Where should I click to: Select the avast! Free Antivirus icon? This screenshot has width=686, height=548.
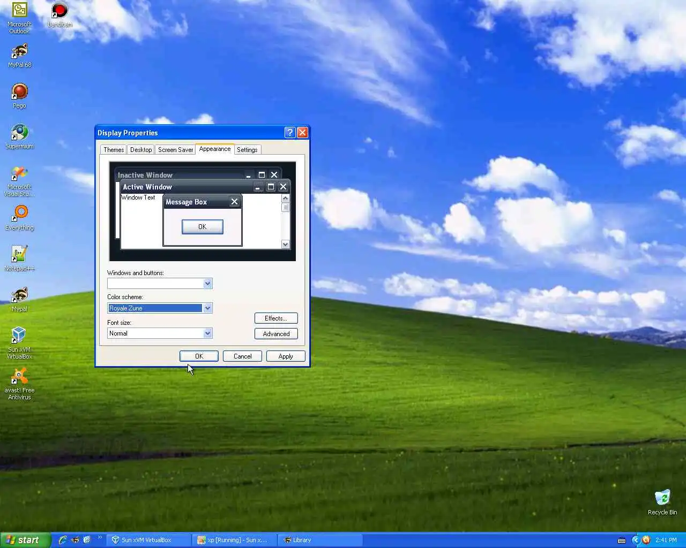pyautogui.click(x=19, y=384)
